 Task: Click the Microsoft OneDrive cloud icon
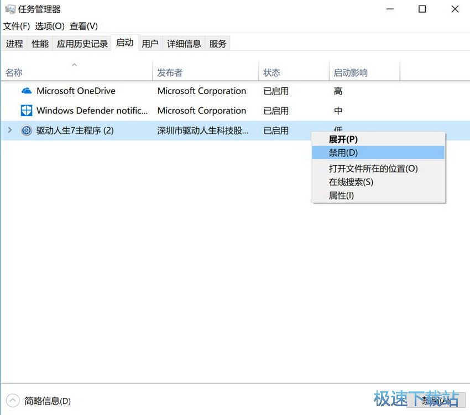[x=27, y=91]
